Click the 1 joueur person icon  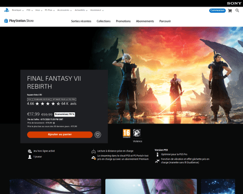tap(30, 157)
